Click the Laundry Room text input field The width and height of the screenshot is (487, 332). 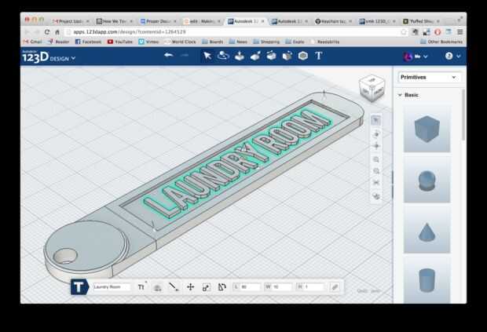point(112,287)
